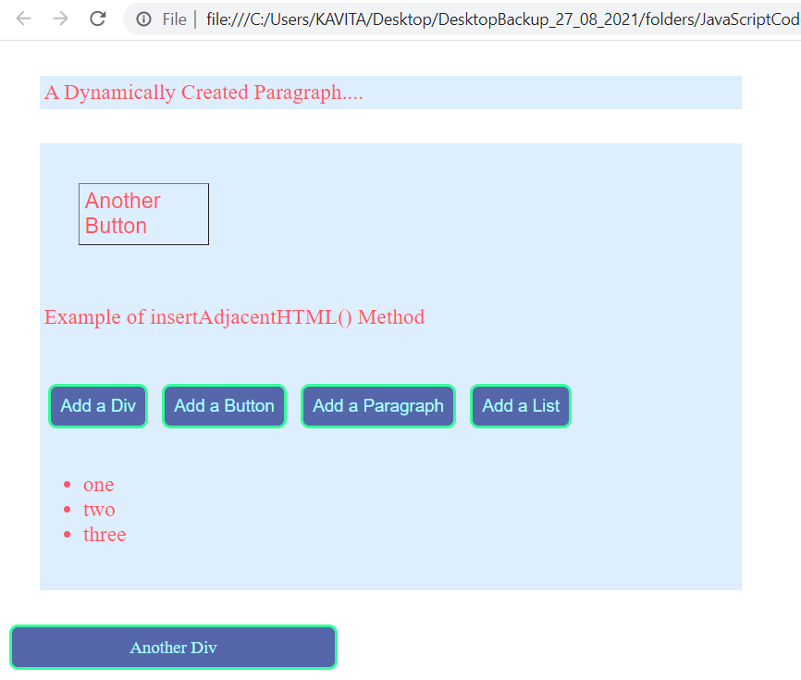This screenshot has height=680, width=801.
Task: Click the 'Another Div' element
Action: [173, 648]
